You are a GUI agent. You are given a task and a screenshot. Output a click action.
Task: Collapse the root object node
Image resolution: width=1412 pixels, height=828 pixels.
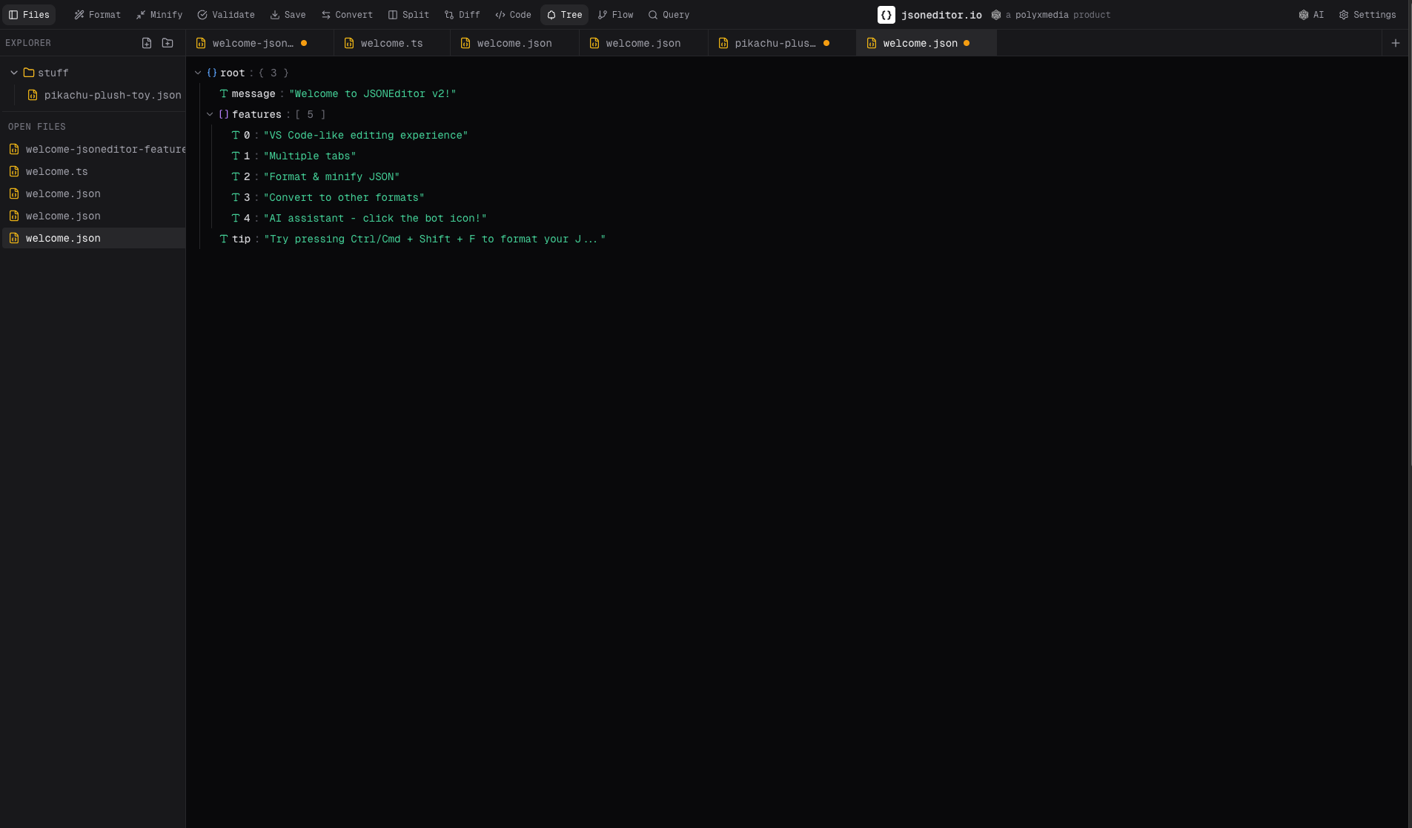[198, 73]
